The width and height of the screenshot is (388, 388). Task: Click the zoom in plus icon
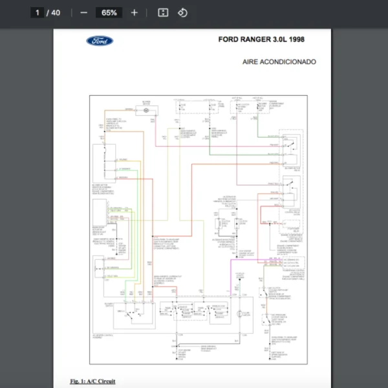[134, 12]
